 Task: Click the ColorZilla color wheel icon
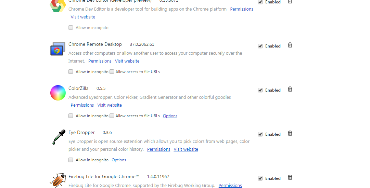pyautogui.click(x=58, y=93)
